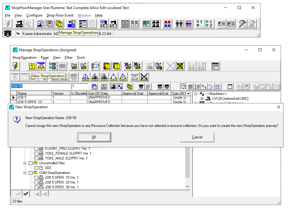Open the Help menu
This screenshot has width=291, height=211.
pyautogui.click(x=99, y=15)
